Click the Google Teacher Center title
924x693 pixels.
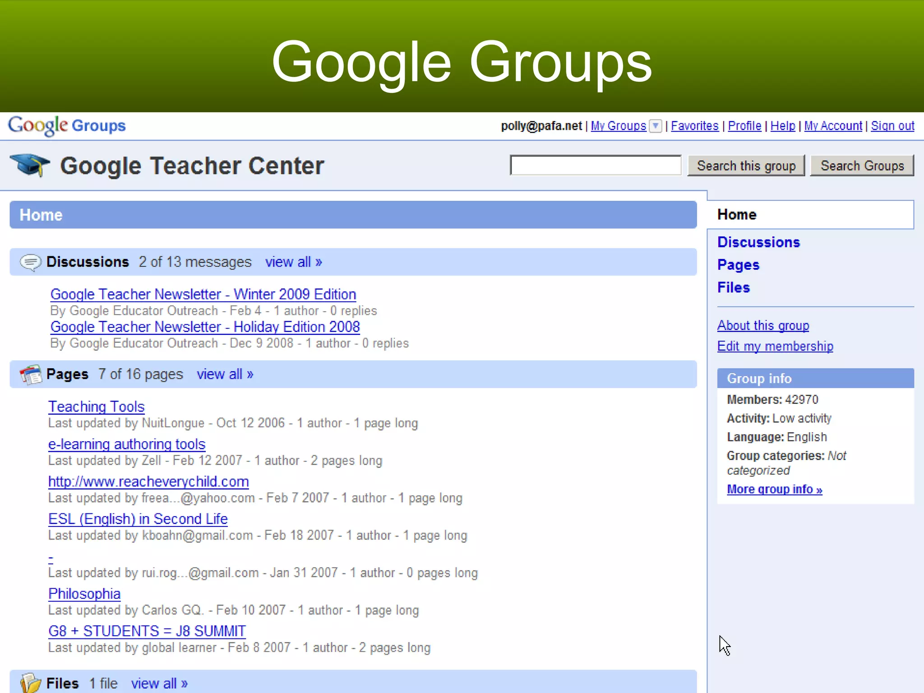(x=192, y=166)
